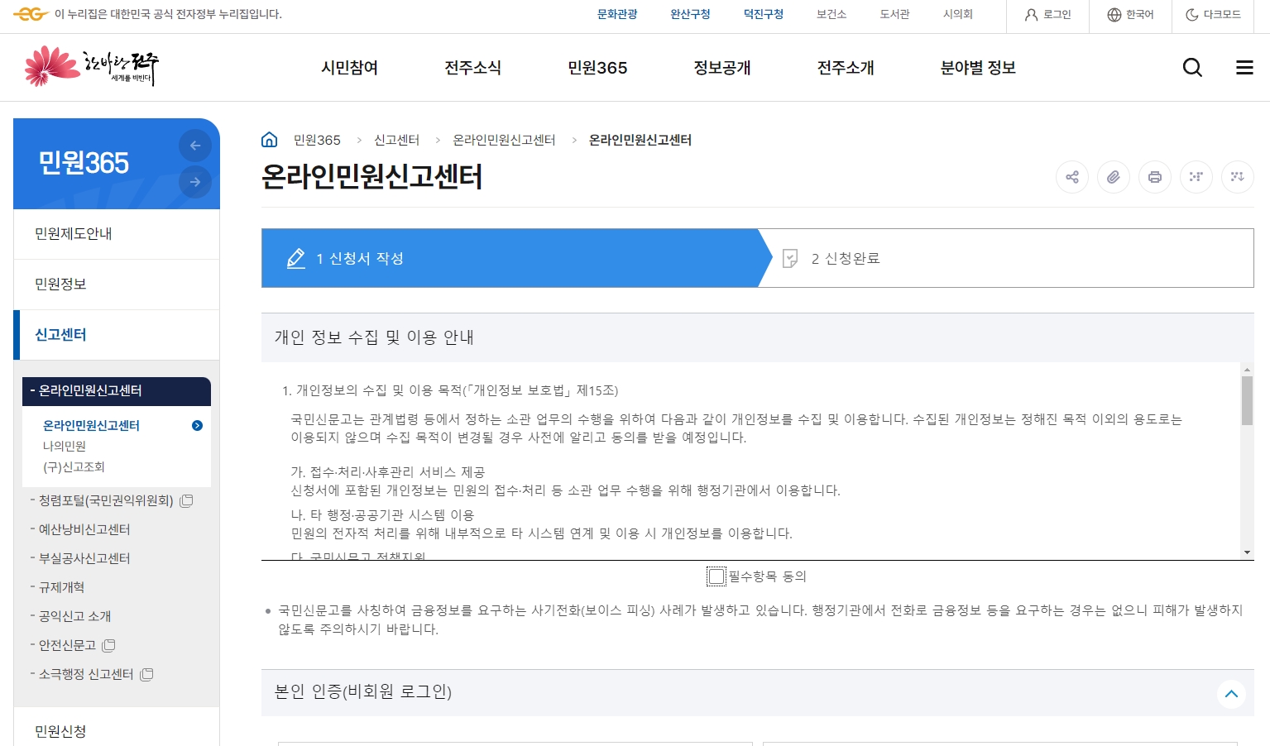Click the screen reduce icon with down arrow
The image size is (1270, 746).
point(1238,177)
